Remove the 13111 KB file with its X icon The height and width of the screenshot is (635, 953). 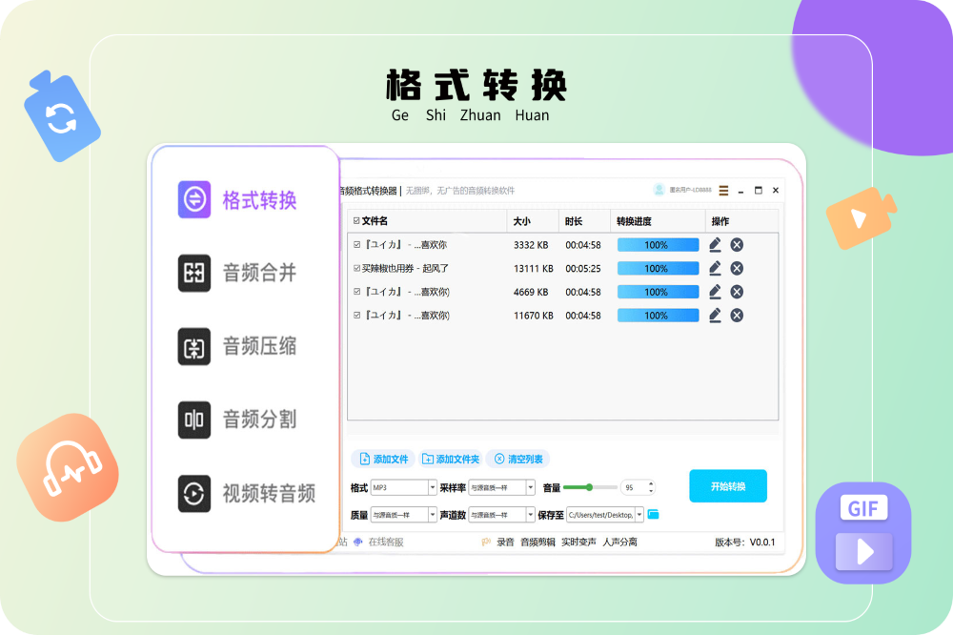(x=737, y=268)
